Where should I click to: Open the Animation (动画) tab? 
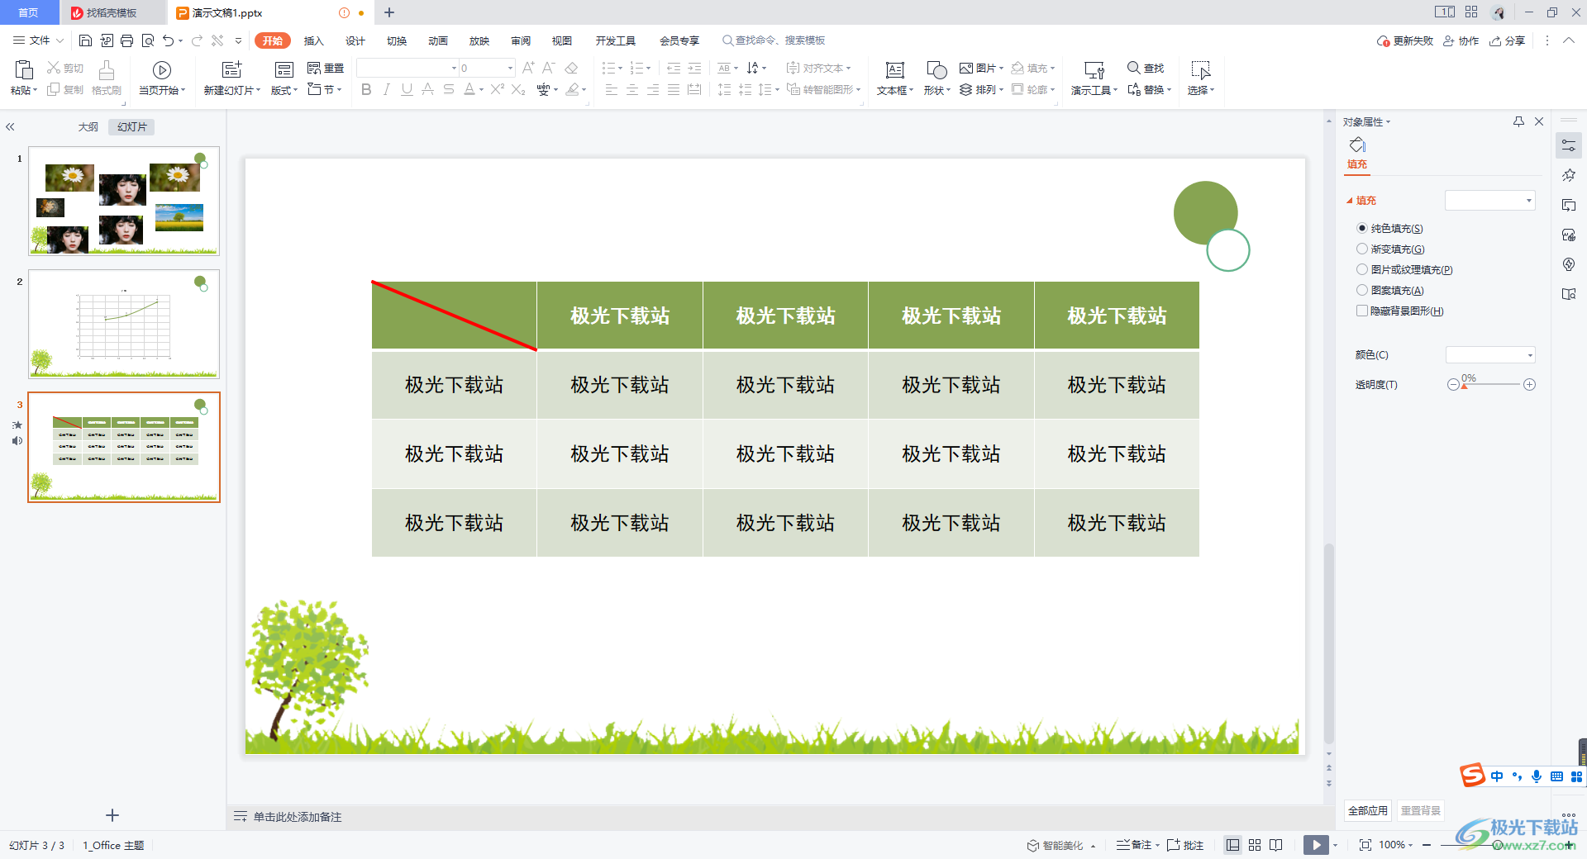438,40
